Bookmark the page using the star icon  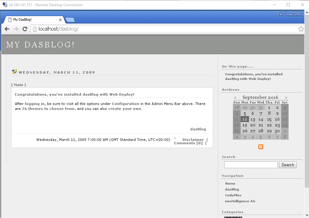click(x=301, y=29)
